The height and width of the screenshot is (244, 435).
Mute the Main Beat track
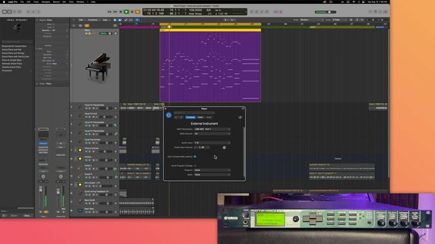pos(86,212)
